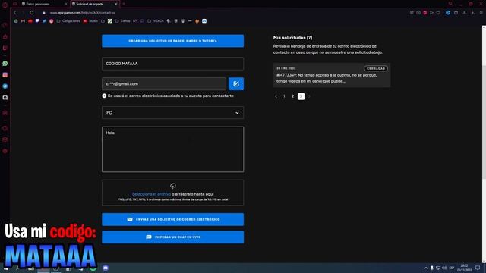The width and height of the screenshot is (486, 273).
Task: Open the notification center in the taskbar
Action: tap(478, 268)
